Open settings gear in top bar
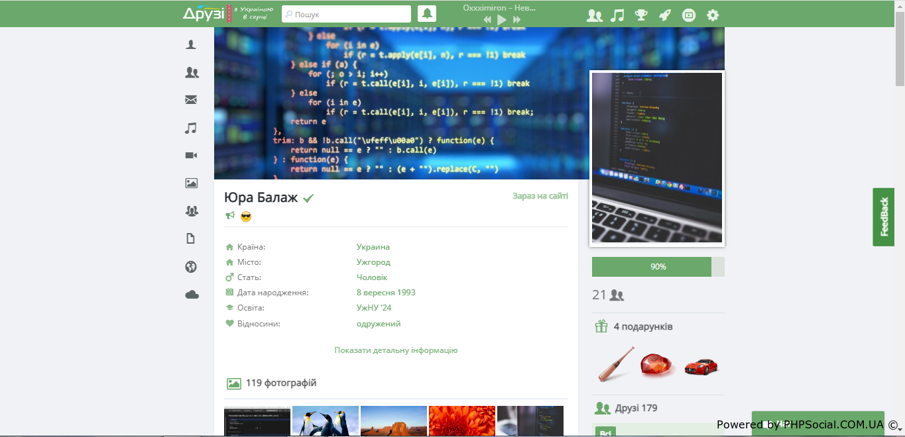The height and width of the screenshot is (437, 905). tap(713, 15)
